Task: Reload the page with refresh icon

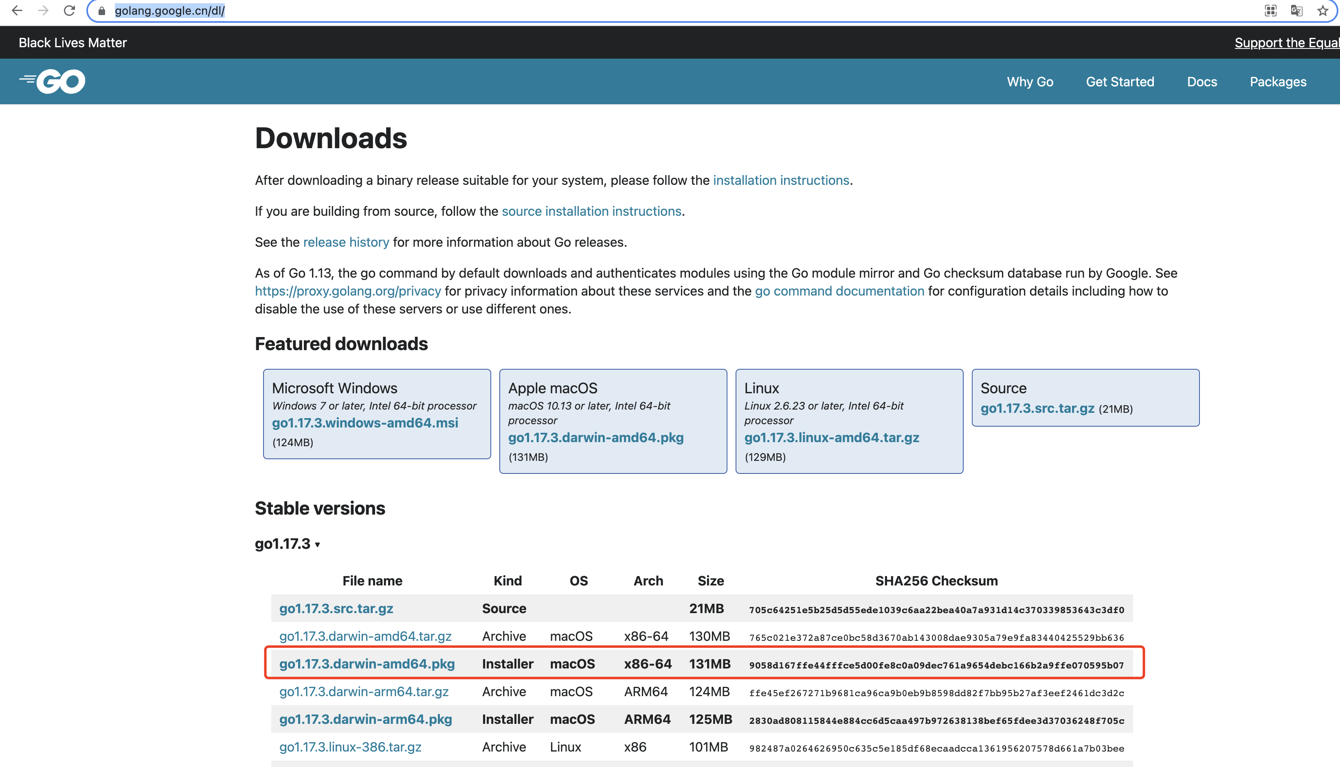Action: [69, 11]
